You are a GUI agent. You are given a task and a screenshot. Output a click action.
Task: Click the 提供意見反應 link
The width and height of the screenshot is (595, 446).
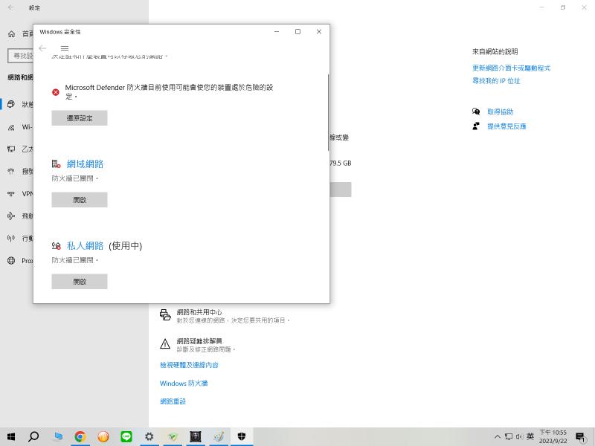point(506,126)
